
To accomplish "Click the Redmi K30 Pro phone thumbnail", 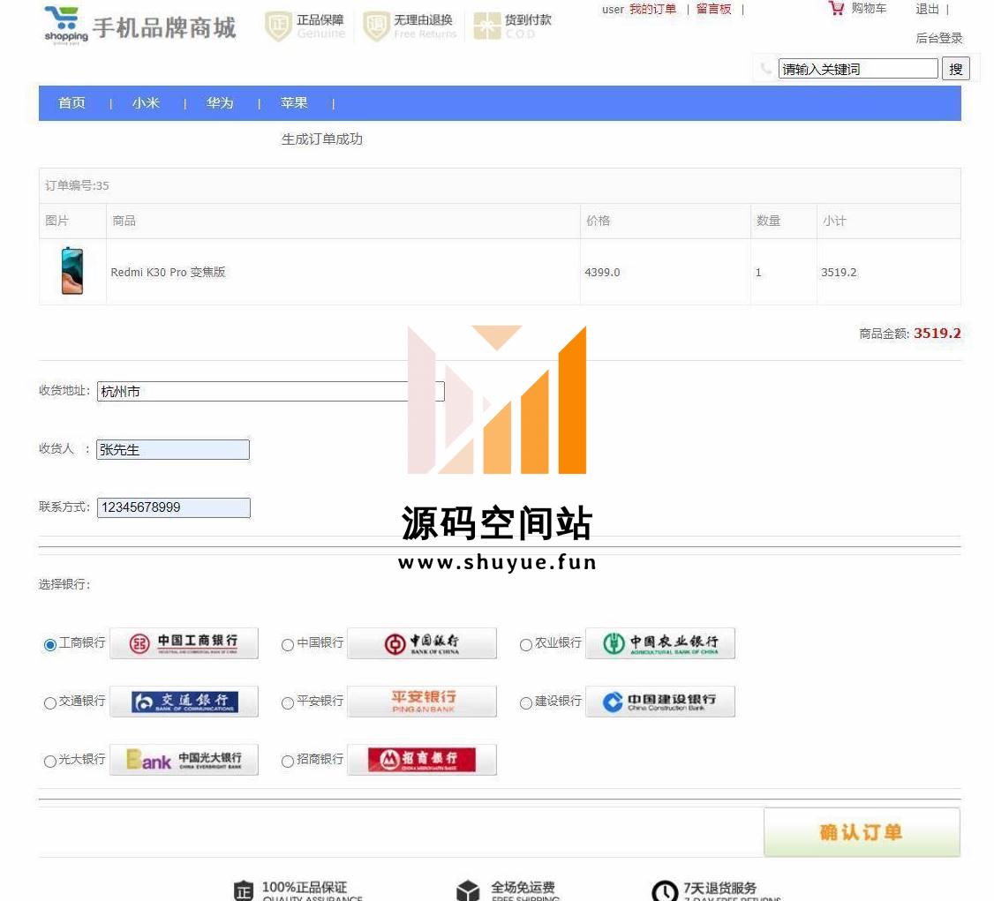I will 72,271.
